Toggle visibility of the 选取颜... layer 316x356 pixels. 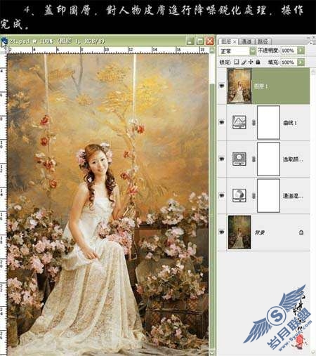click(x=222, y=159)
